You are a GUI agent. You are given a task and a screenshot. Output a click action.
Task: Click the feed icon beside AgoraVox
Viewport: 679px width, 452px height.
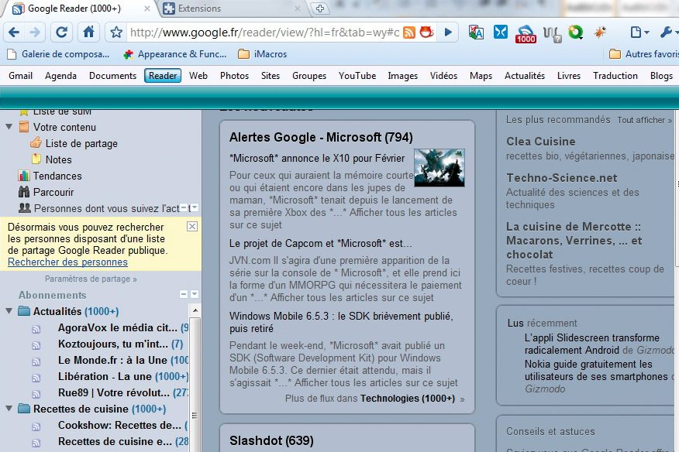click(x=36, y=329)
